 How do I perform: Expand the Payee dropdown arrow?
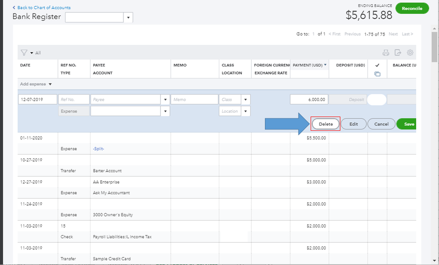point(165,99)
